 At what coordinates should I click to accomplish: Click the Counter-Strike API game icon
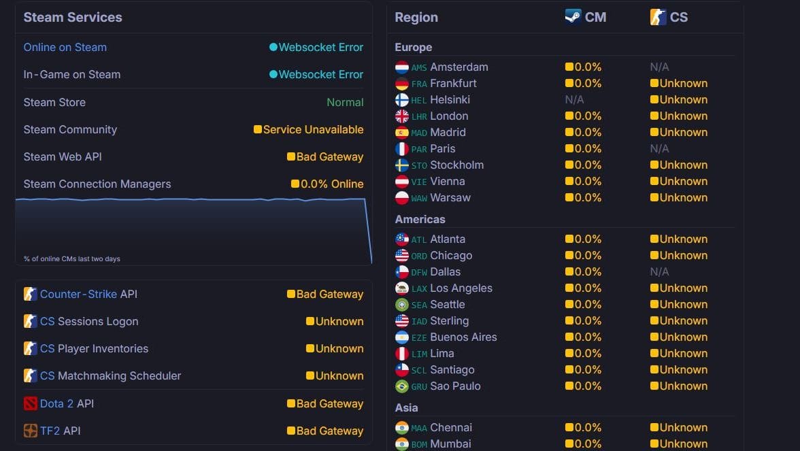coord(30,294)
